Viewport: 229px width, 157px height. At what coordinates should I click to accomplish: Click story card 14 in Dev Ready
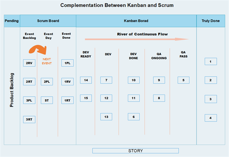tap(86, 80)
